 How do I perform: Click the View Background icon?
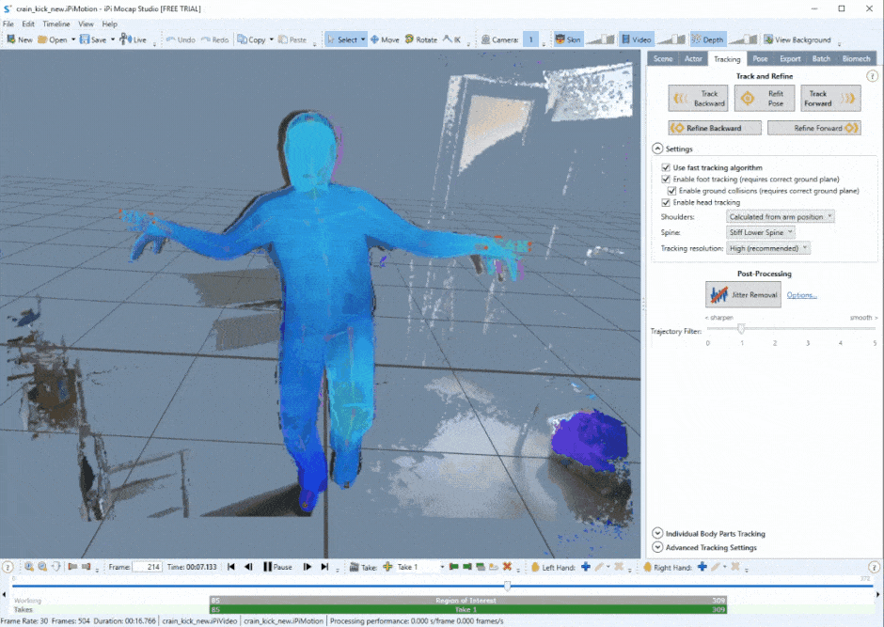click(768, 39)
